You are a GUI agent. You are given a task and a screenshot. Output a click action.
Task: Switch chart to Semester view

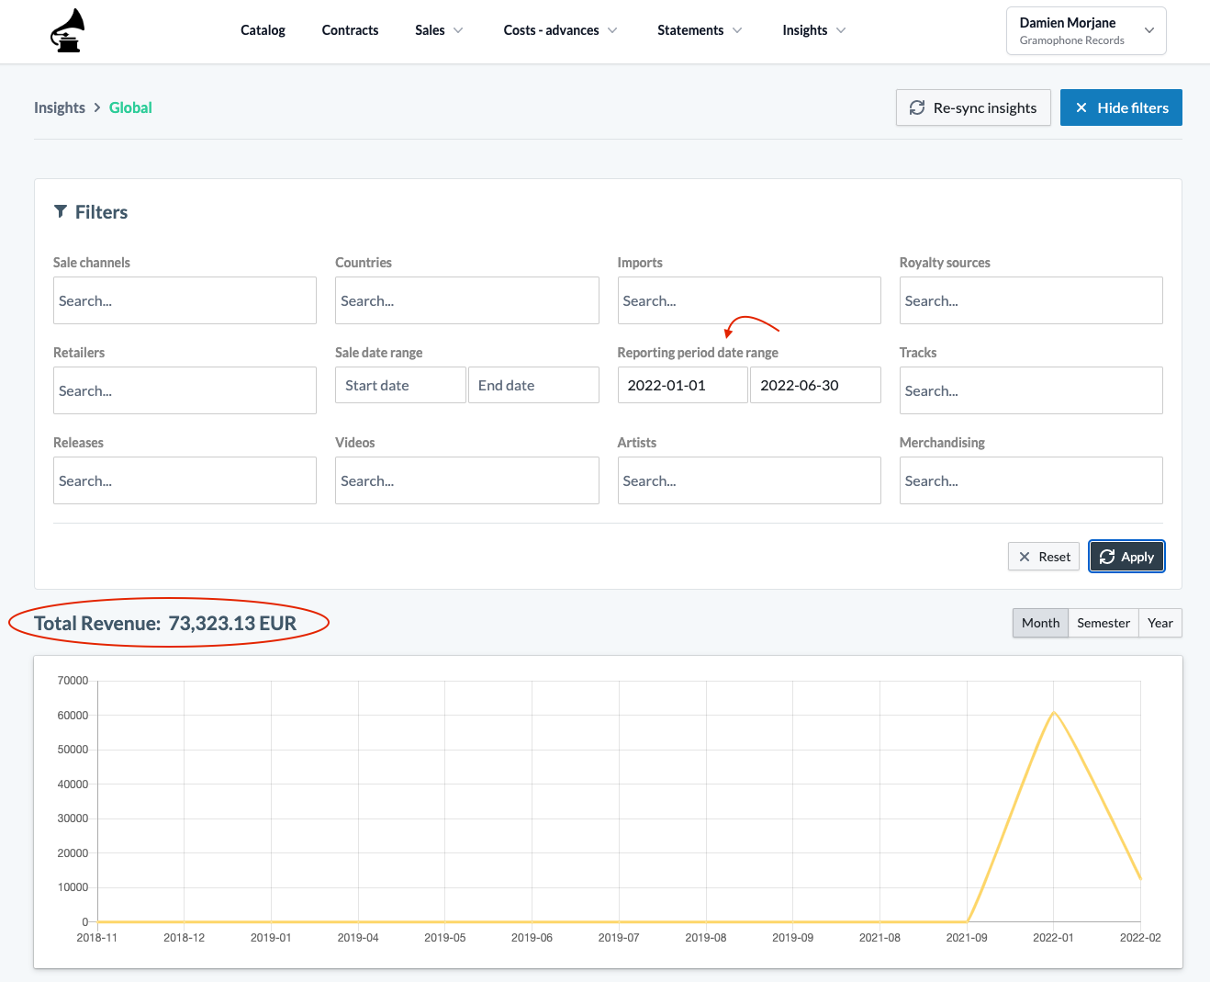point(1104,623)
